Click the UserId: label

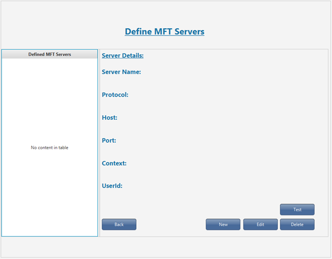112,186
